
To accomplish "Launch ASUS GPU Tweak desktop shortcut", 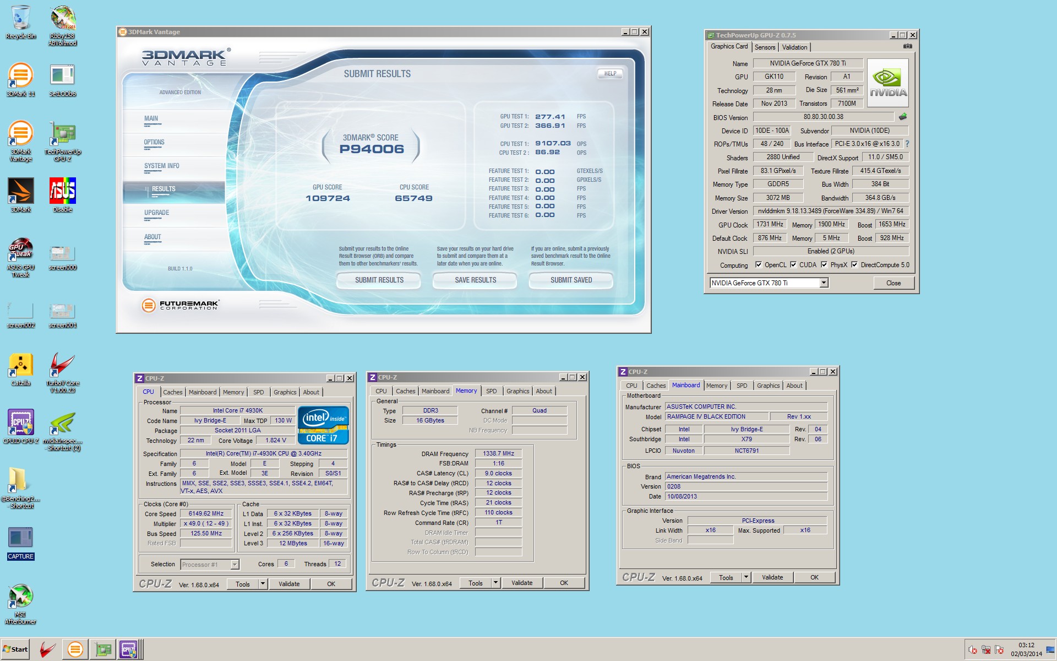I will click(21, 257).
